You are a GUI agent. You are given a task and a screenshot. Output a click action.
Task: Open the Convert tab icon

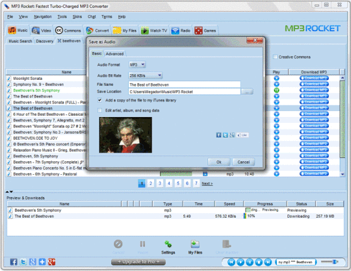(90, 31)
